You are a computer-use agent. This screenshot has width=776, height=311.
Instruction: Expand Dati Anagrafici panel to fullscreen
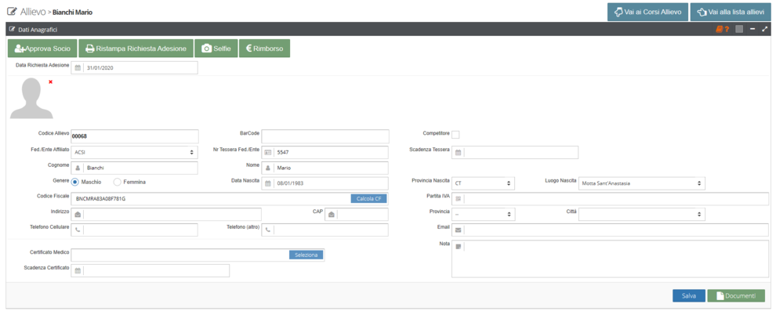click(764, 30)
